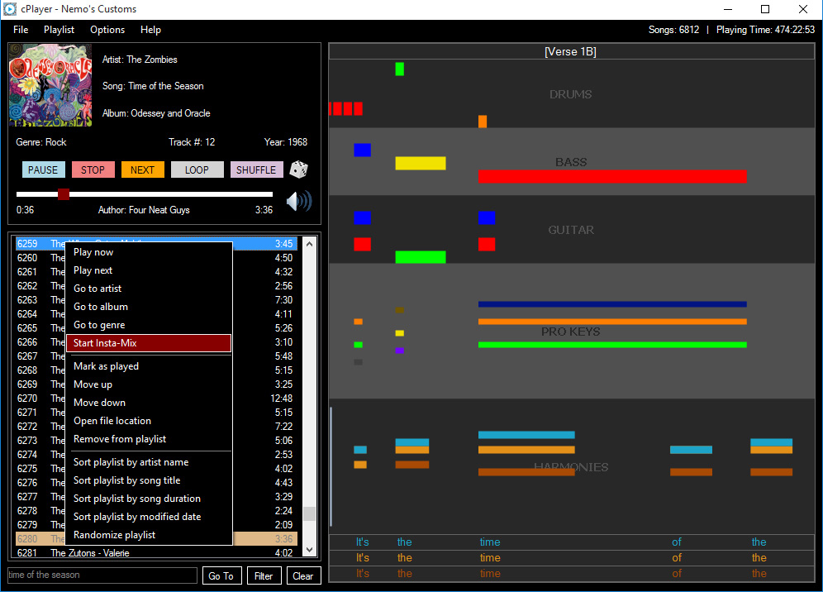The image size is (823, 592).
Task: Pause playback with the PAUSE button
Action: click(x=43, y=169)
